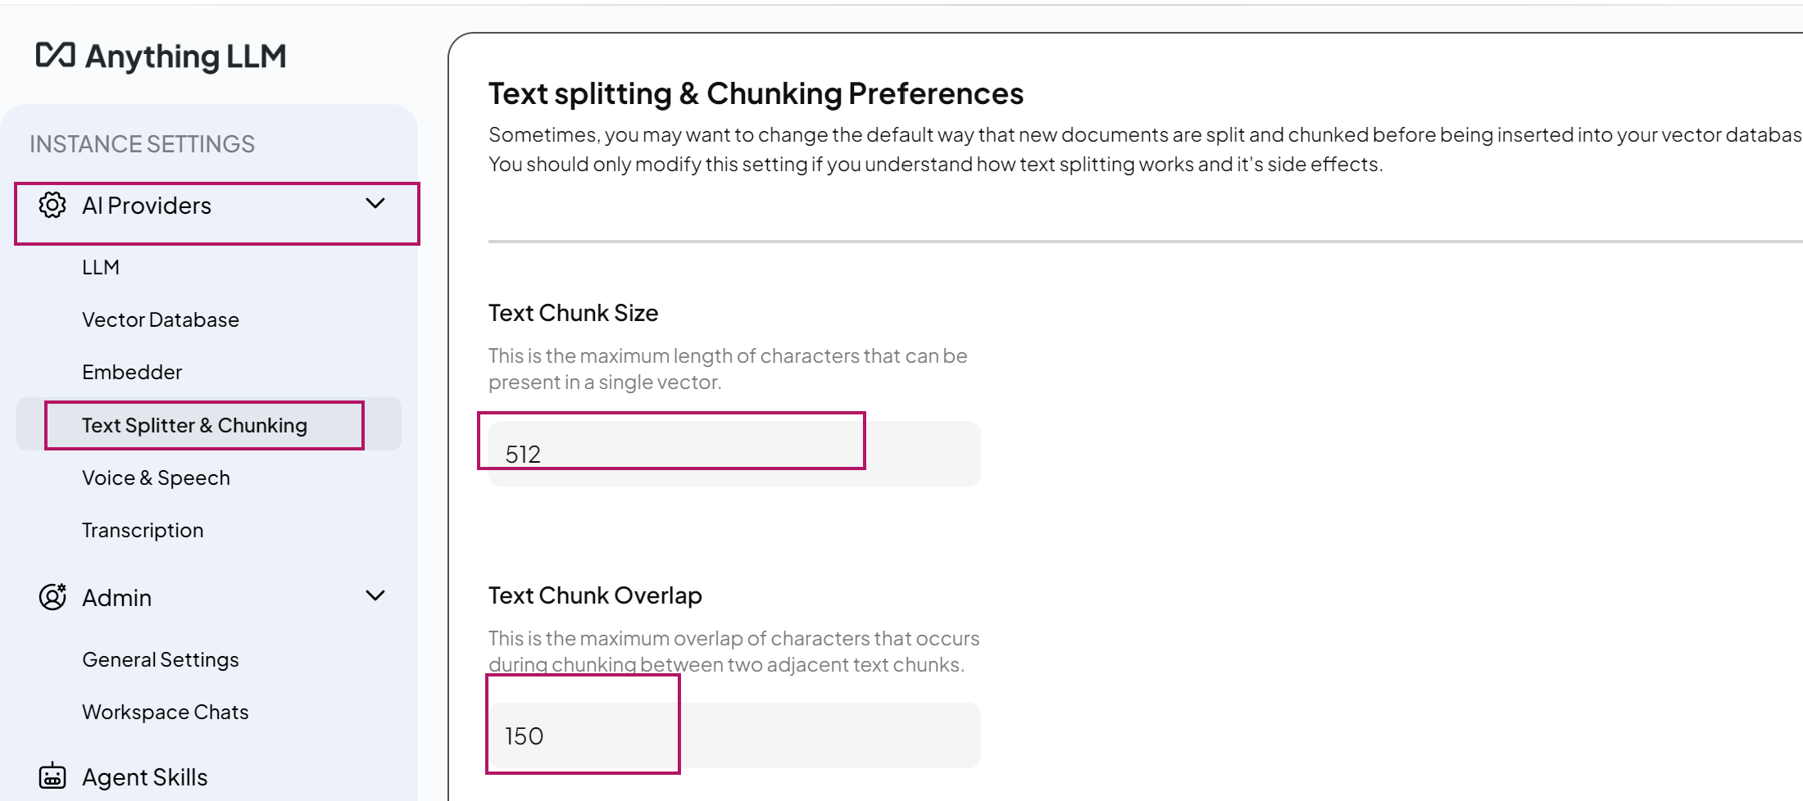Click the Admin section label
This screenshot has height=801, width=1803.
coord(117,598)
